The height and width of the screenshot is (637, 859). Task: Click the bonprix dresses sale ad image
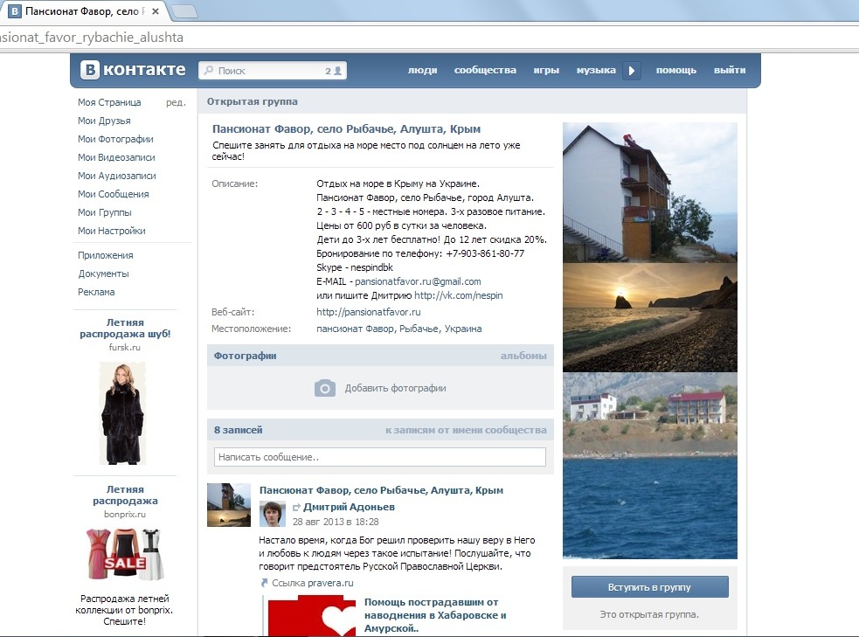[124, 554]
